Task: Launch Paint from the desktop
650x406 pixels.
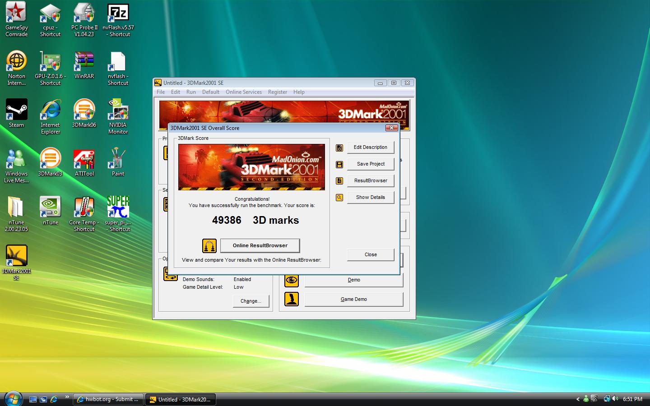Action: (x=118, y=162)
